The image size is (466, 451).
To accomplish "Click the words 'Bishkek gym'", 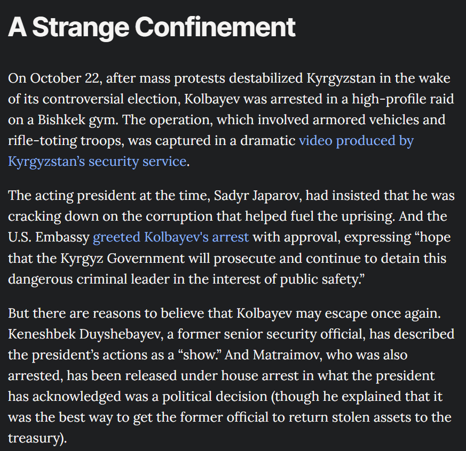I will 78,120.
